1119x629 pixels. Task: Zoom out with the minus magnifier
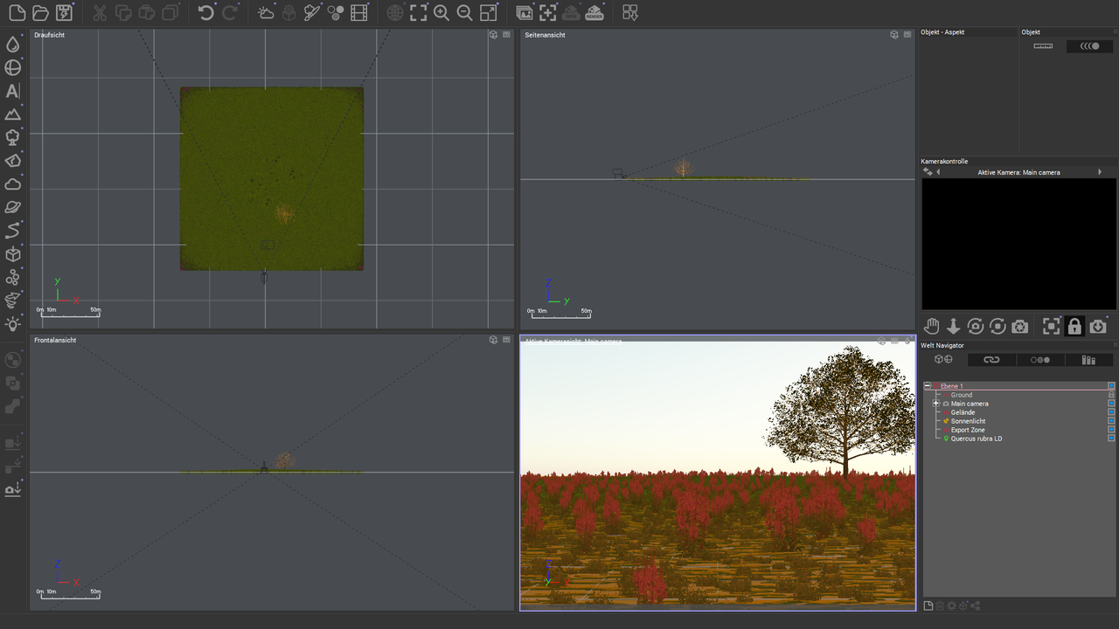465,13
